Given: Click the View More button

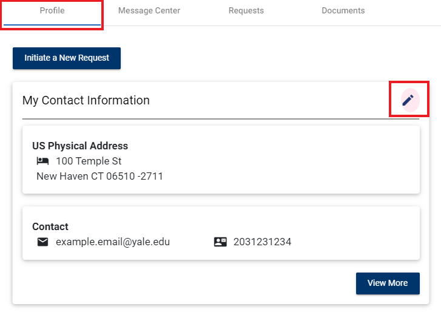Looking at the screenshot, I should (x=388, y=283).
